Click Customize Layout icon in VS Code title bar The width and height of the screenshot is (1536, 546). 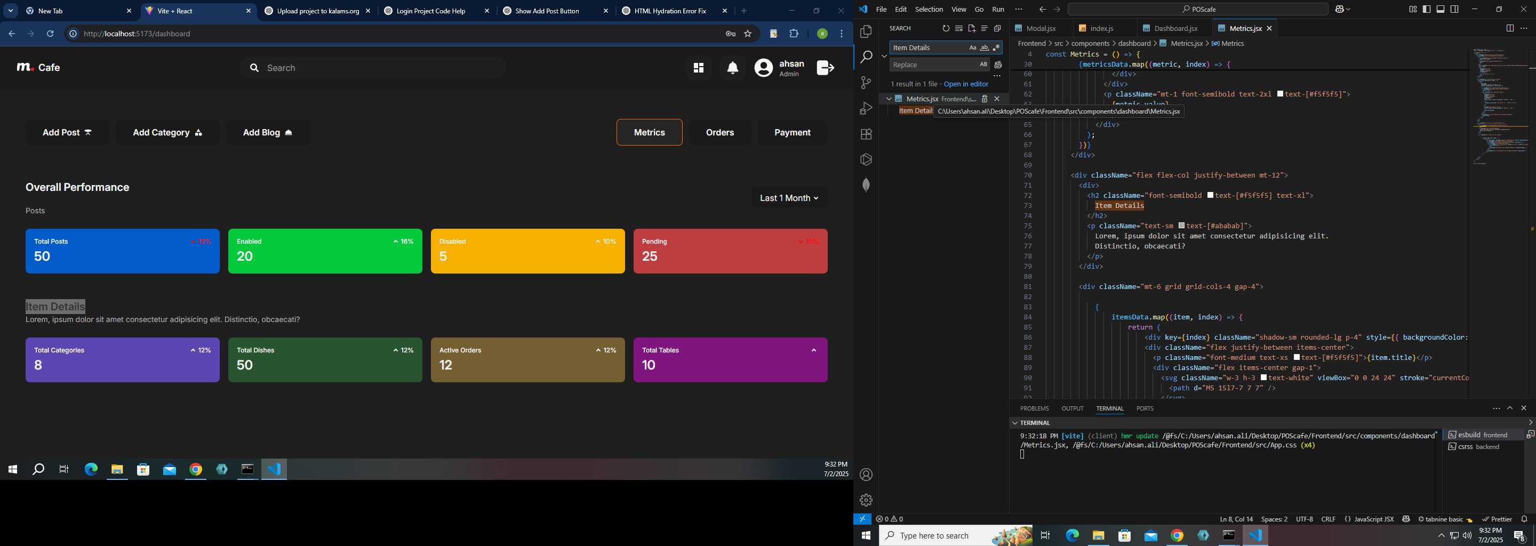(1413, 10)
